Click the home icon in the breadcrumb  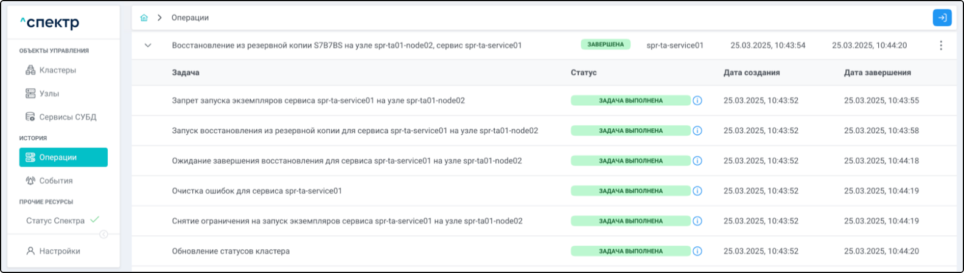pos(144,18)
